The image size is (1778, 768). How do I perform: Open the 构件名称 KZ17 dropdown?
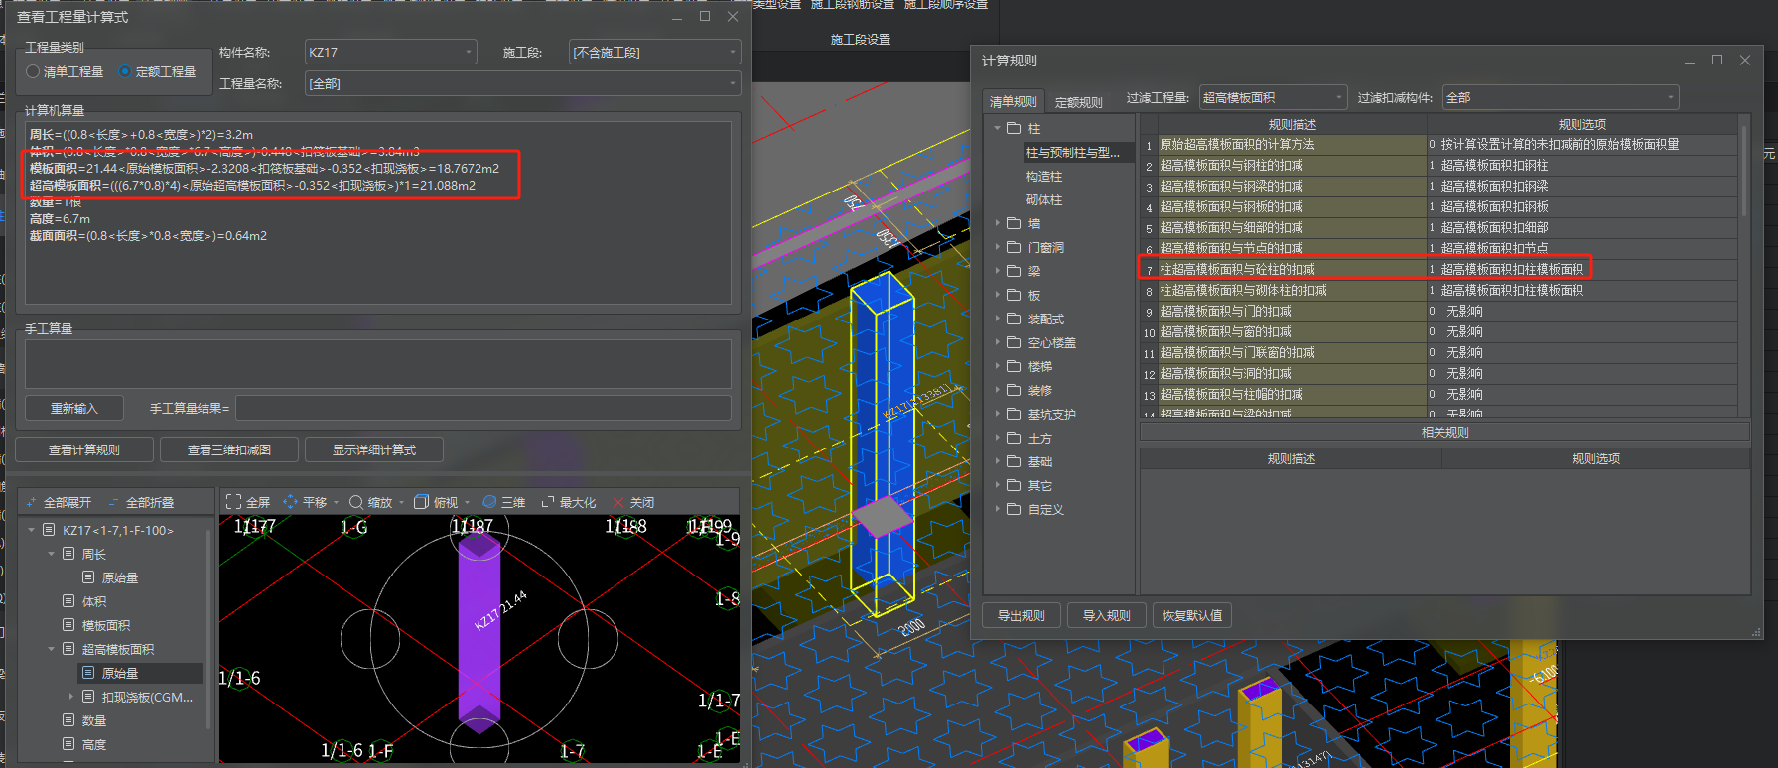(x=390, y=52)
